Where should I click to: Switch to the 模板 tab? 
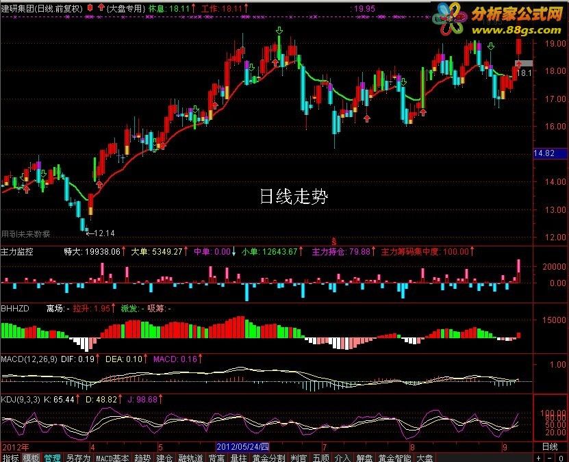[x=31, y=458]
